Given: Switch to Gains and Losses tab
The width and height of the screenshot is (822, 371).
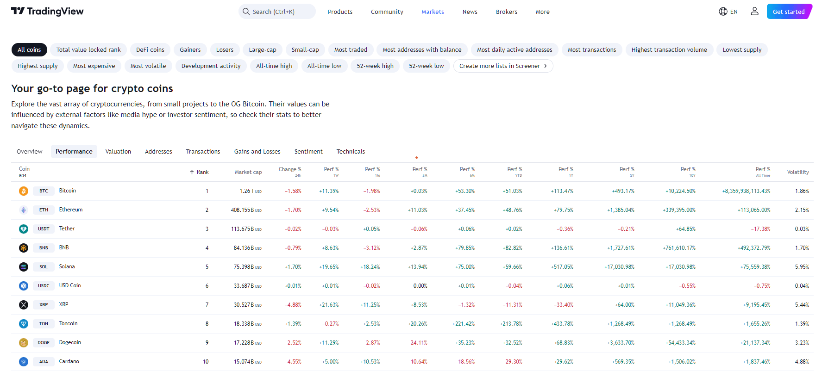Looking at the screenshot, I should pos(257,152).
